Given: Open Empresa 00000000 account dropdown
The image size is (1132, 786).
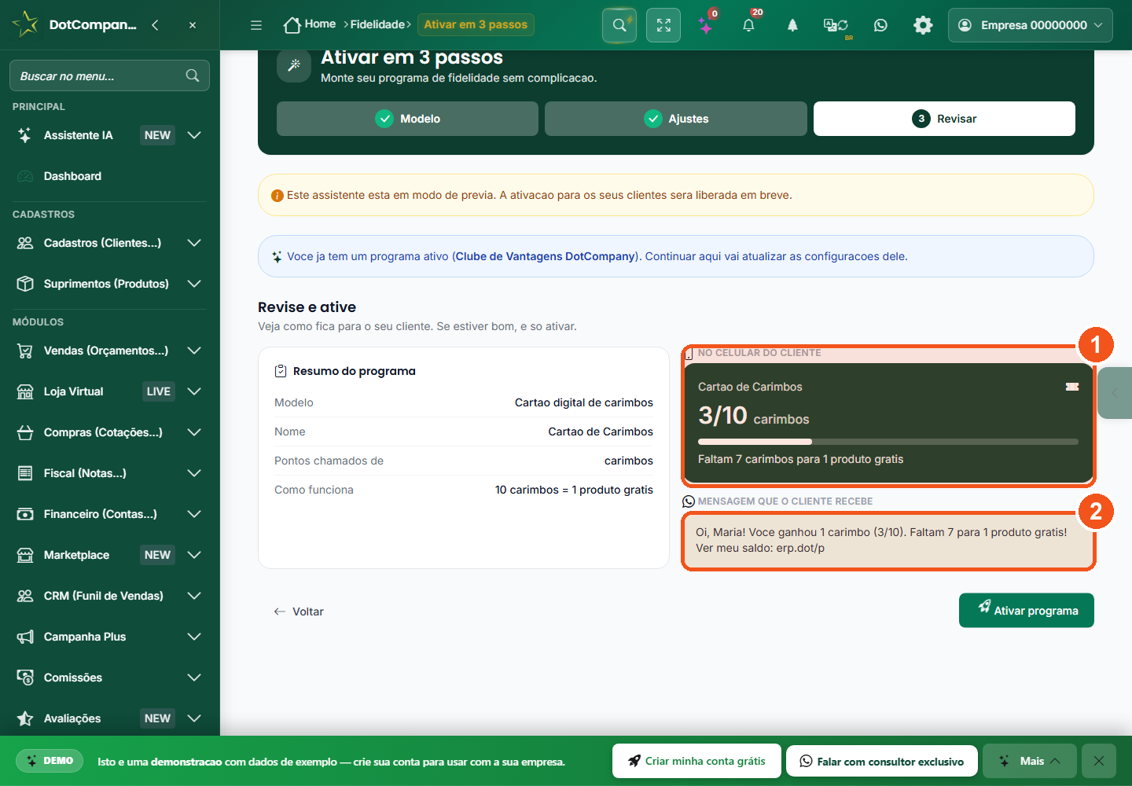Looking at the screenshot, I should click(1031, 25).
